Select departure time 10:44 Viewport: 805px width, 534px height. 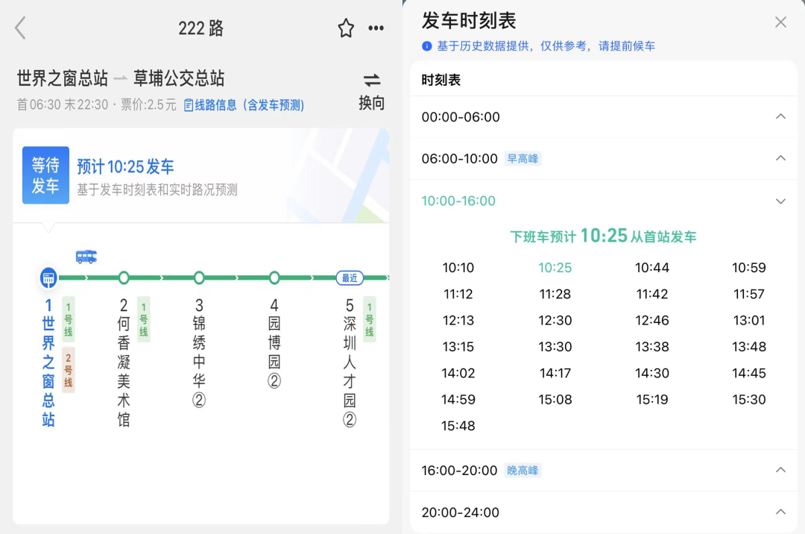[x=652, y=268]
